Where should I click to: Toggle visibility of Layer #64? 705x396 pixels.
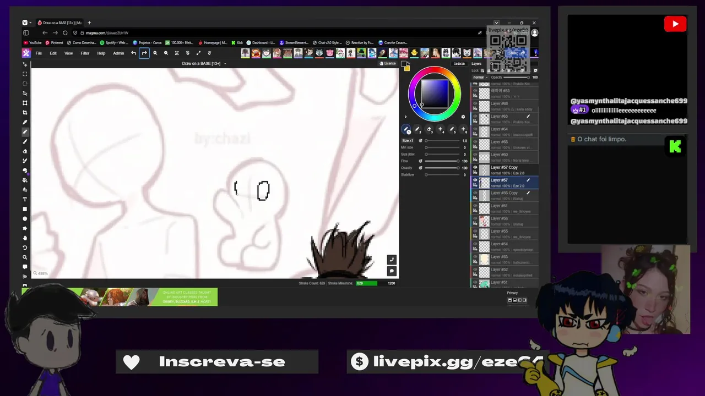pos(475,129)
